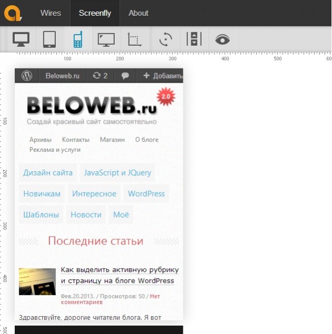Image resolution: width=332 pixels, height=334 pixels.
Task: Select the Mobile phone device icon
Action: point(78,40)
